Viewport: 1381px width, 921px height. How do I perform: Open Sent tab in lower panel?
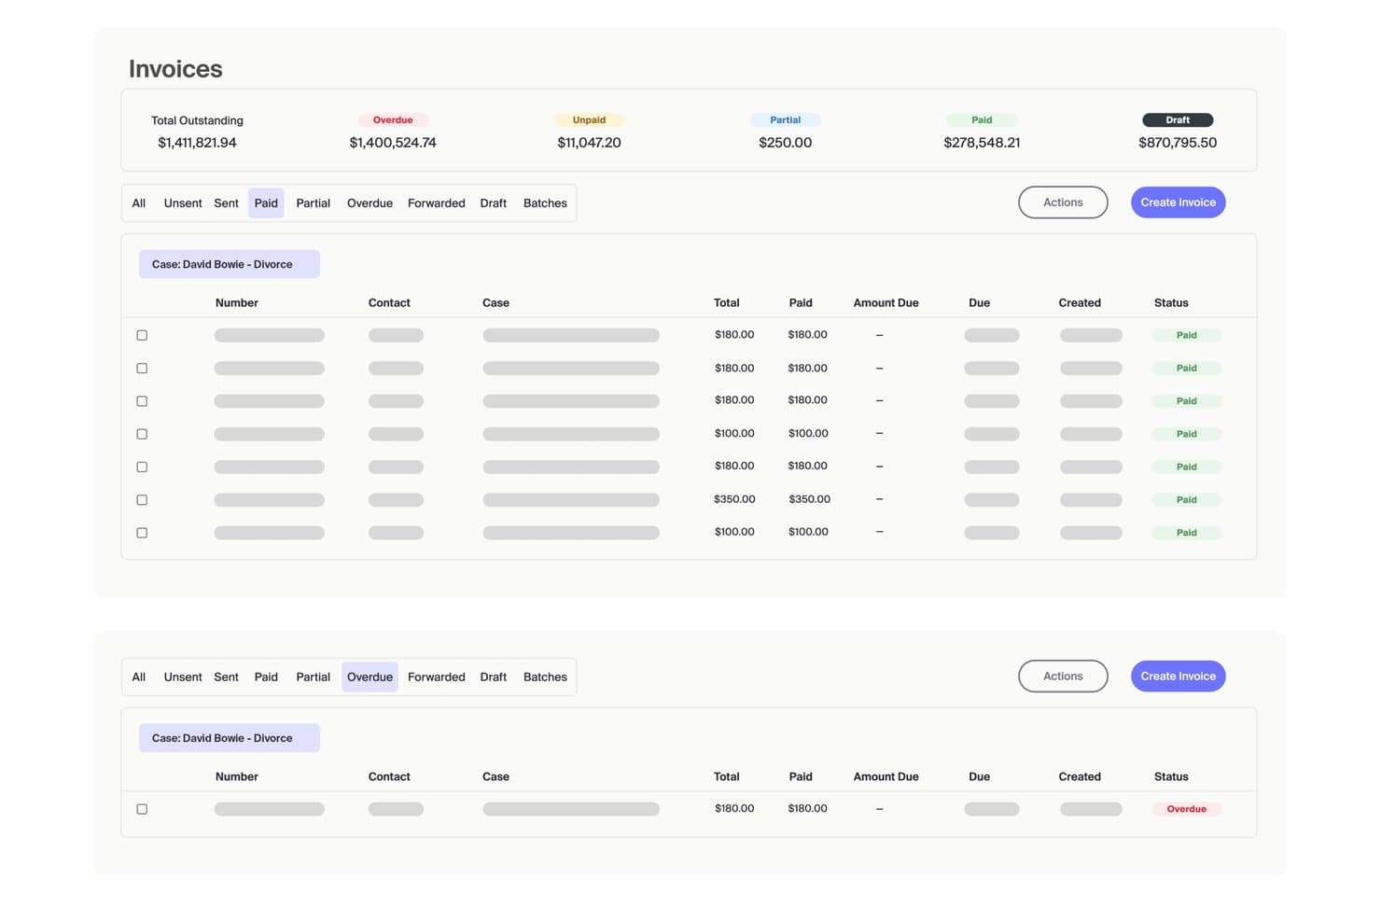227,677
